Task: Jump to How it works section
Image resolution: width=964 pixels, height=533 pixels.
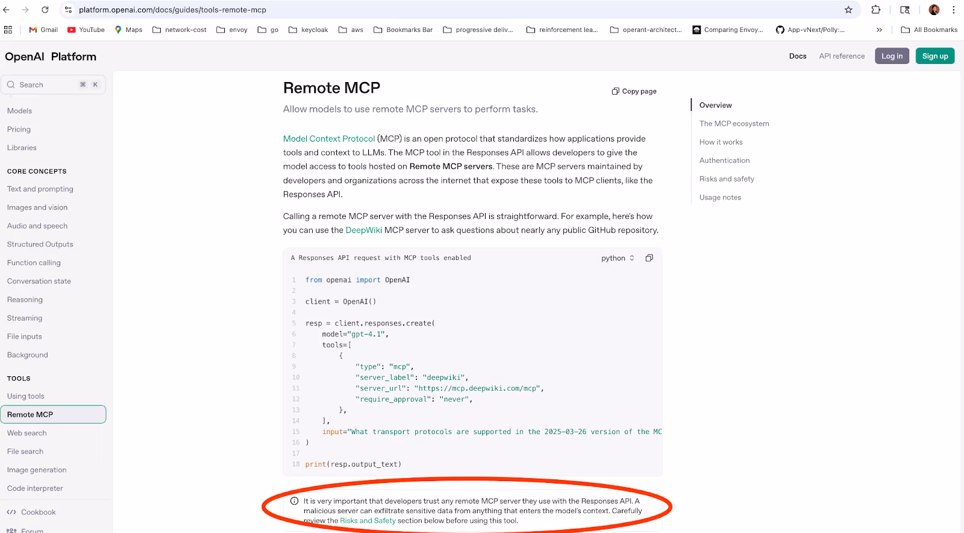Action: click(721, 142)
